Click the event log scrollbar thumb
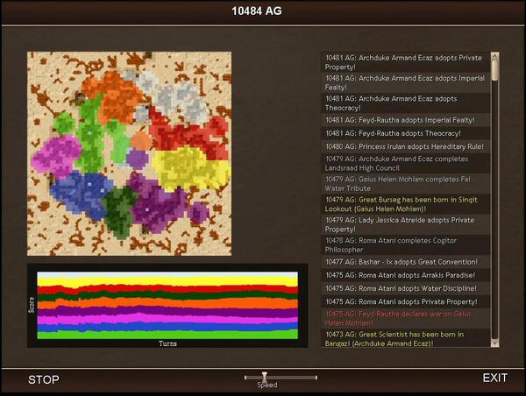 pyautogui.click(x=494, y=70)
